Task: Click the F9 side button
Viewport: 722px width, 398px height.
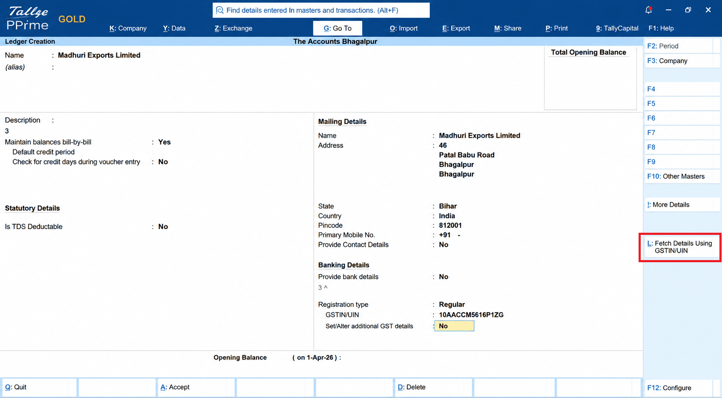Action: 682,161
